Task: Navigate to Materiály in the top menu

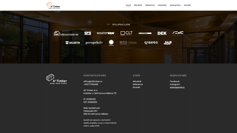Action: click(x=162, y=5)
